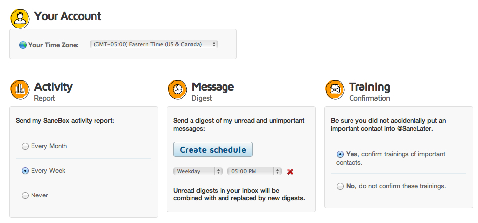Choose No, do not confirm trainings
The width and height of the screenshot is (478, 223).
pos(340,186)
